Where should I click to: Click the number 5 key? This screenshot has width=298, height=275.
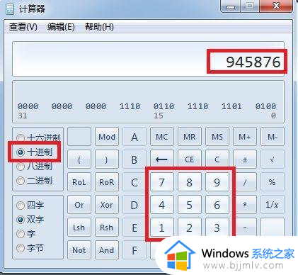[x=190, y=205]
